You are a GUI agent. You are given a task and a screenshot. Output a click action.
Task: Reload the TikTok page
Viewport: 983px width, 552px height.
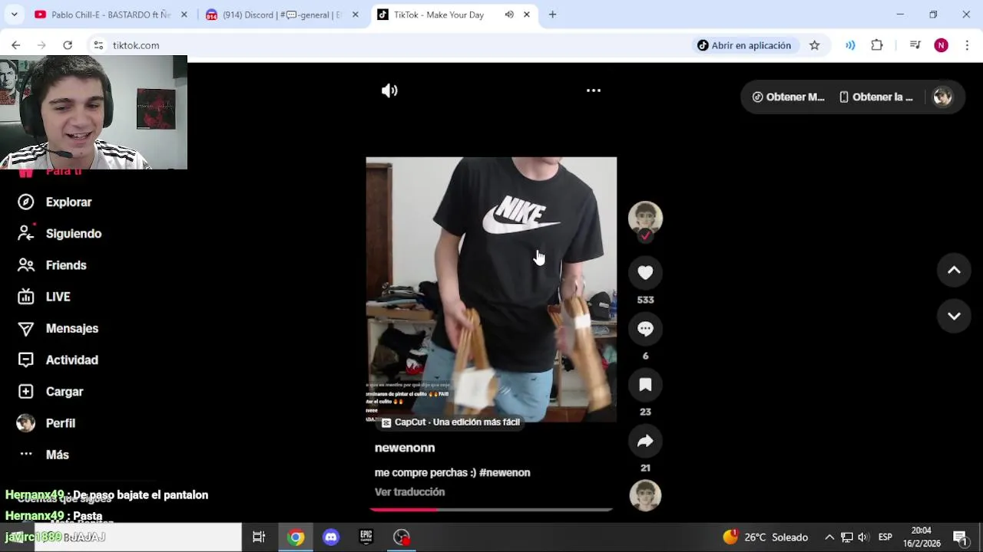(x=68, y=45)
